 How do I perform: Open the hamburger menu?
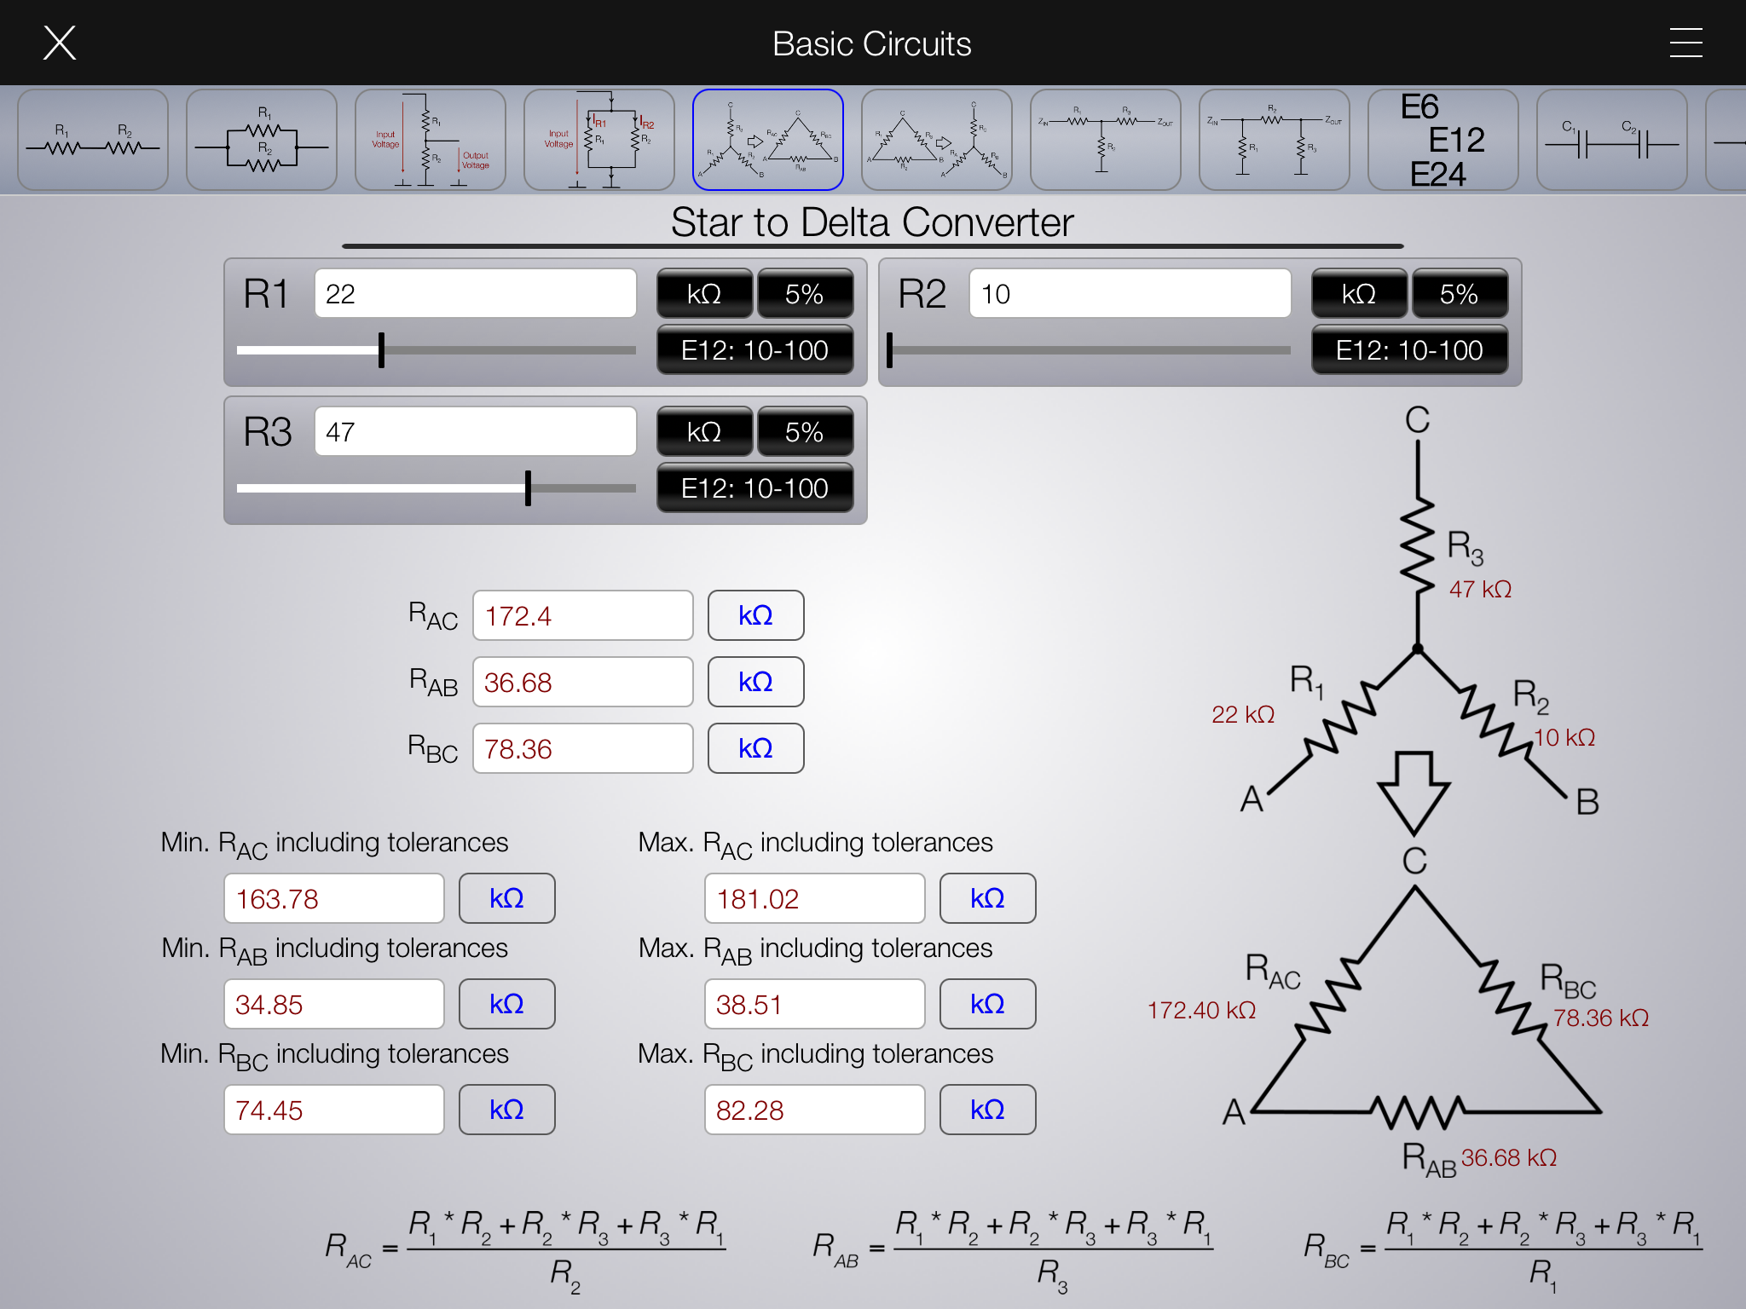[1685, 43]
